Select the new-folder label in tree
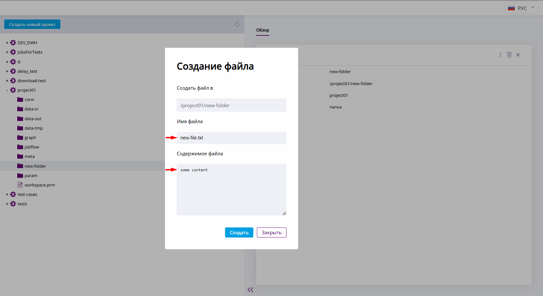543x296 pixels. coord(35,166)
